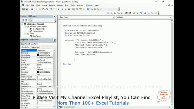The image size is (194, 109).
Task: Click the blue Help question mark icon
Action: coord(88,9)
